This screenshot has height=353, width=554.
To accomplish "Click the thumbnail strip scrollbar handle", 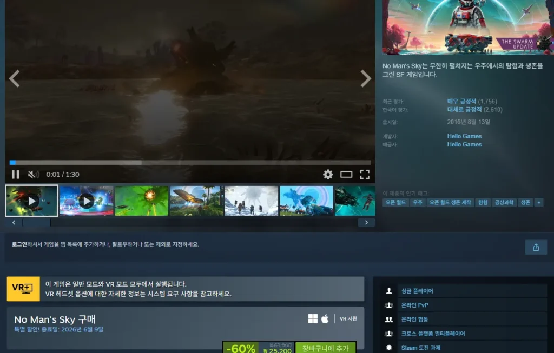I will (37, 222).
